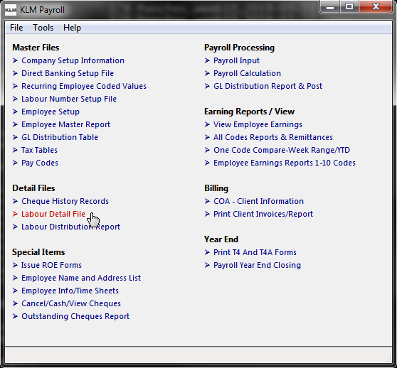The height and width of the screenshot is (368, 397).
Task: Click the red arrow beside Labour Detail File
Action: (x=15, y=214)
